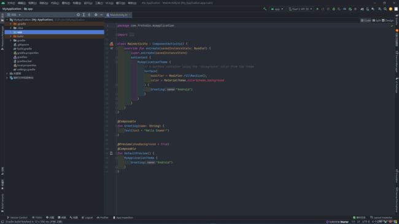Open Version Control tool window
Image resolution: width=399 pixels, height=224 pixels.
pos(17,217)
